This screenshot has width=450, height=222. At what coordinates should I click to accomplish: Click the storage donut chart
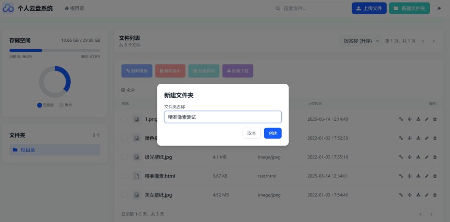(x=55, y=82)
